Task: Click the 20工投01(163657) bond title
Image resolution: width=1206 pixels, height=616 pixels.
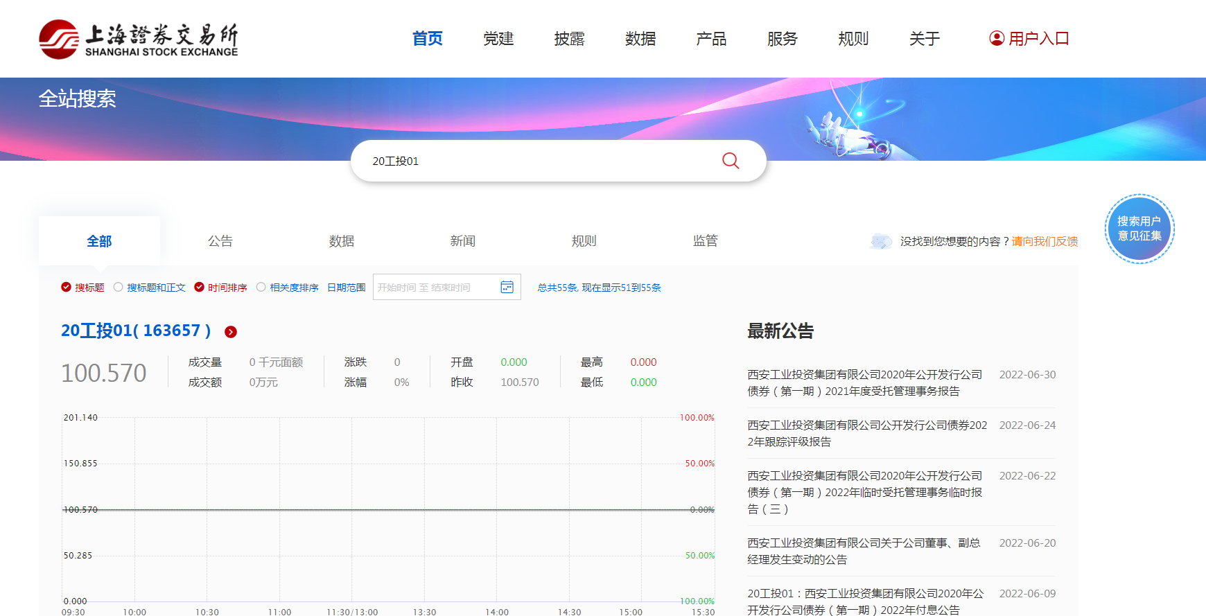Action: click(x=136, y=331)
